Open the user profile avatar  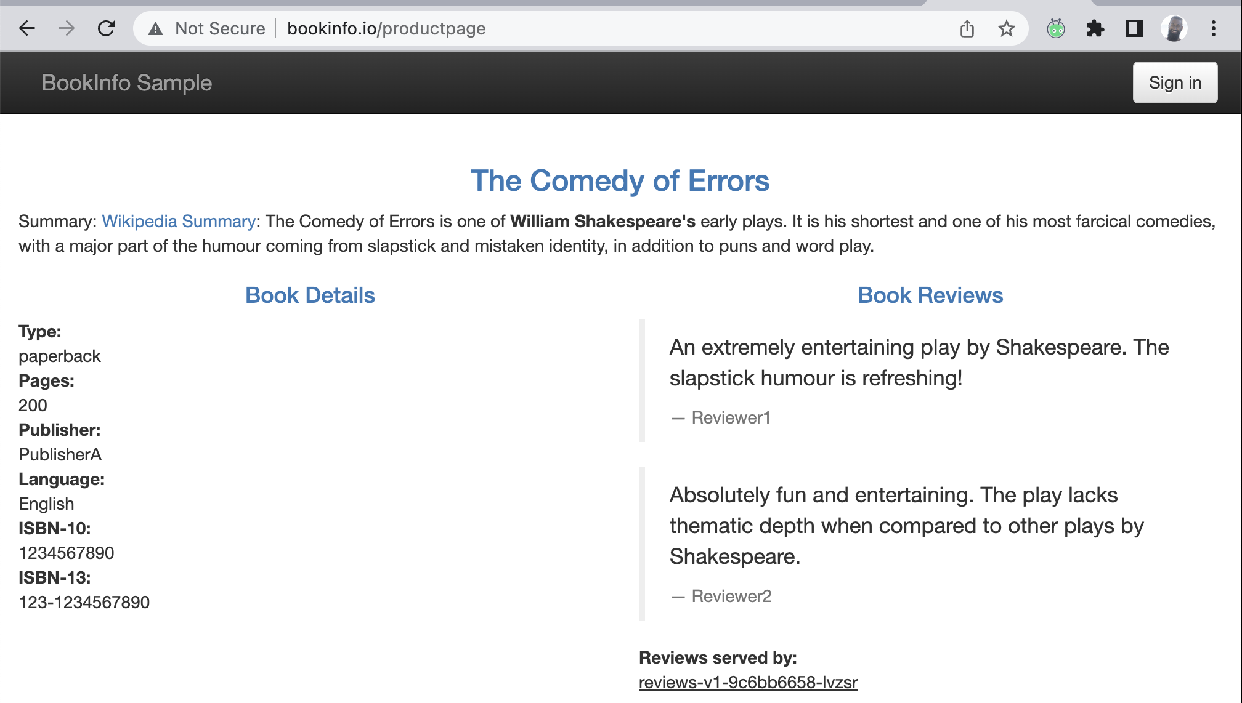pos(1174,28)
